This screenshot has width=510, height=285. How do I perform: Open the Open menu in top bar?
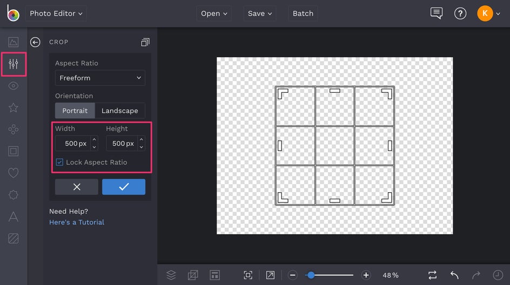[x=213, y=13]
